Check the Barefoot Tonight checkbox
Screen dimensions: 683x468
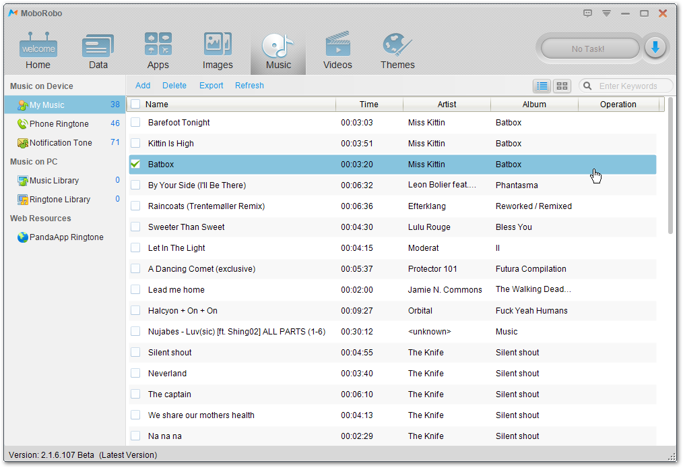click(135, 122)
